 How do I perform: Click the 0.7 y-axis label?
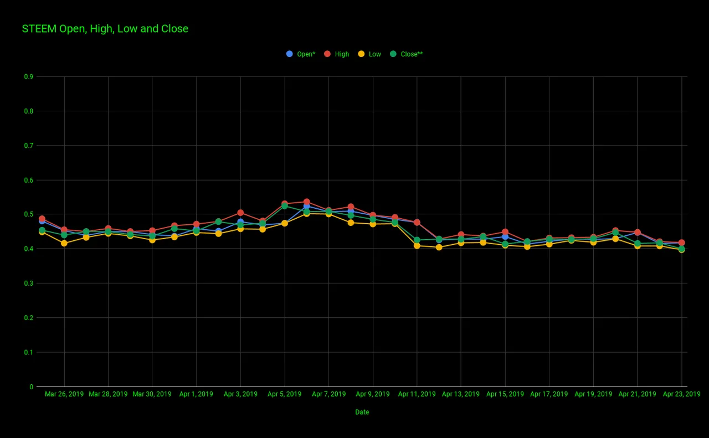click(x=28, y=146)
